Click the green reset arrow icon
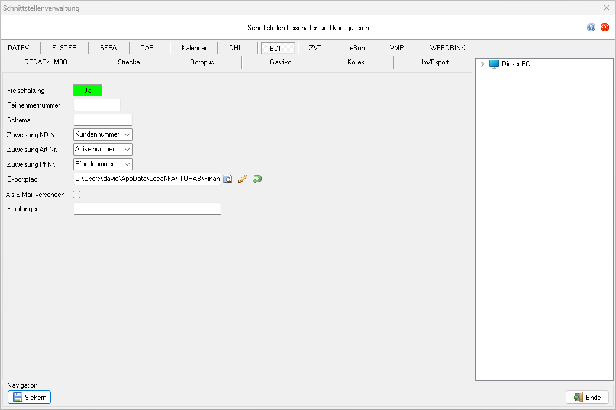This screenshot has width=616, height=410. pos(257,179)
